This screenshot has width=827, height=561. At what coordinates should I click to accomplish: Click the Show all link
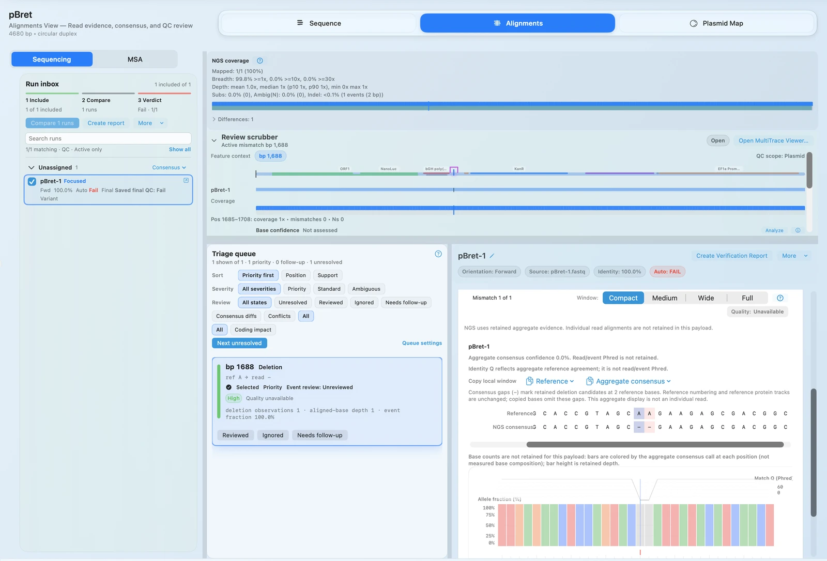tap(180, 149)
